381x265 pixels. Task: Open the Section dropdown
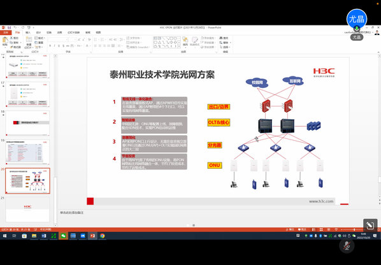[x=39, y=47]
